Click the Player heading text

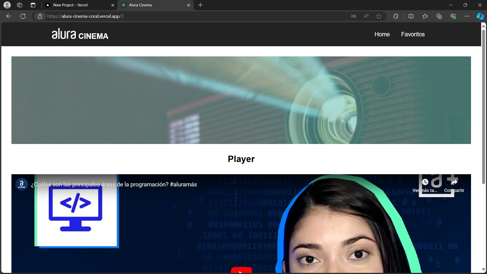[241, 159]
